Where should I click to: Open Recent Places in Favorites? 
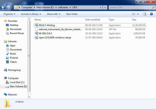click(17, 33)
